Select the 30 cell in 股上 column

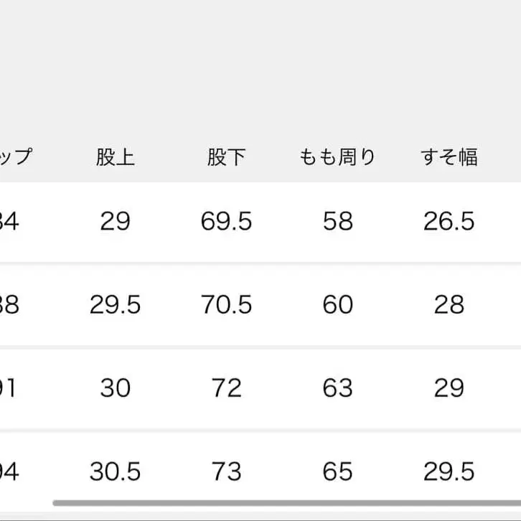(x=115, y=388)
